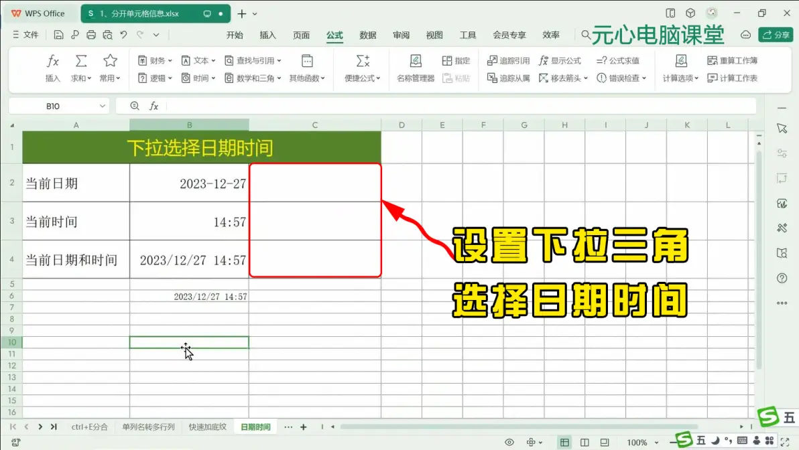Viewport: 799px width, 450px height.
Task: Open the Name Box dropdown arrow
Action: [x=102, y=106]
